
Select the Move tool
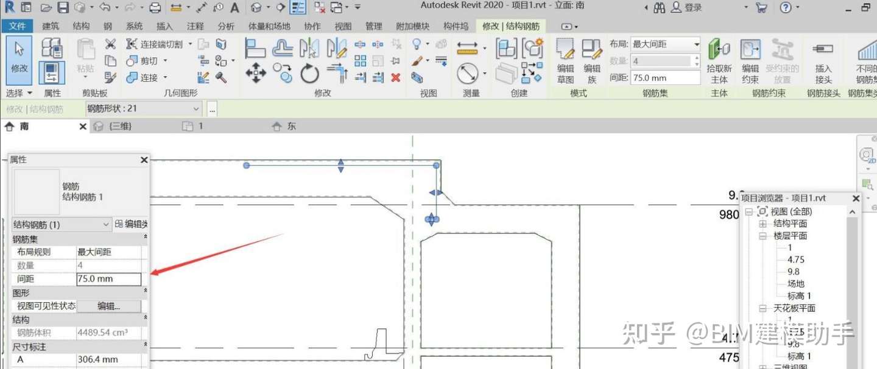pyautogui.click(x=256, y=74)
